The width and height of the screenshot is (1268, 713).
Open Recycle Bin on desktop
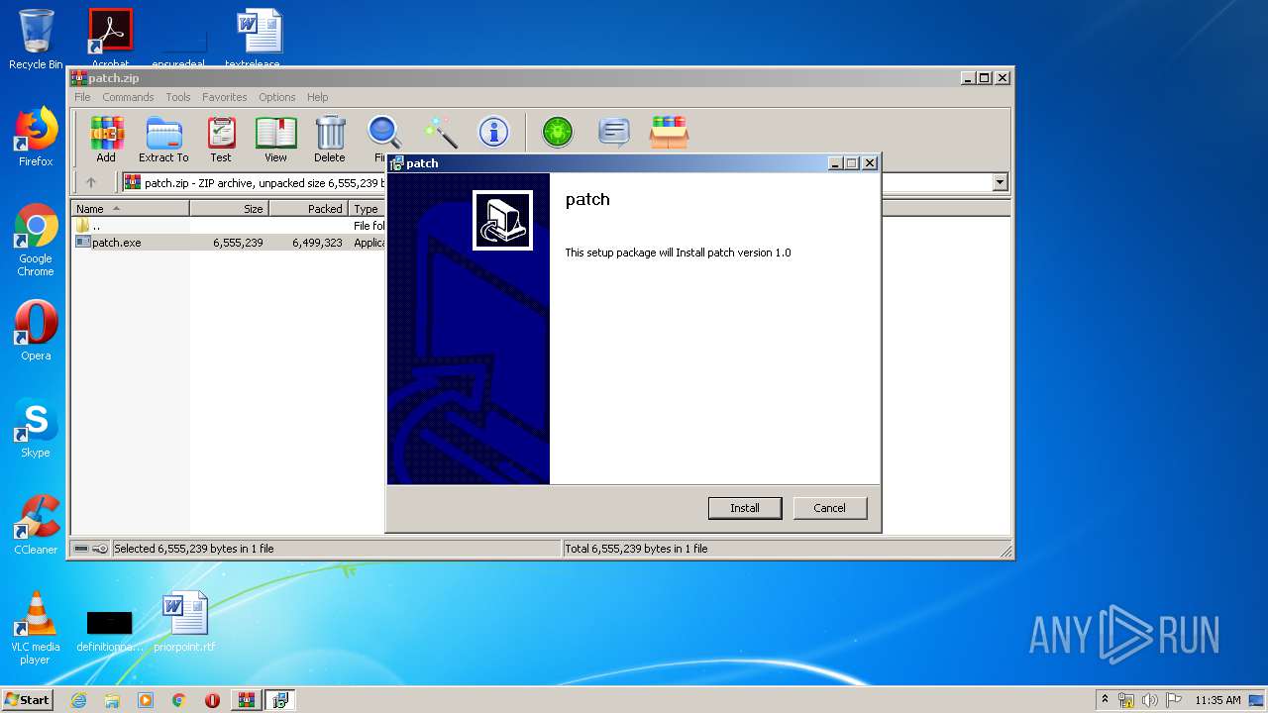point(36,40)
